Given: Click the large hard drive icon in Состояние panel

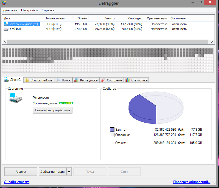Looking at the screenshot, I should pyautogui.click(x=16, y=98).
